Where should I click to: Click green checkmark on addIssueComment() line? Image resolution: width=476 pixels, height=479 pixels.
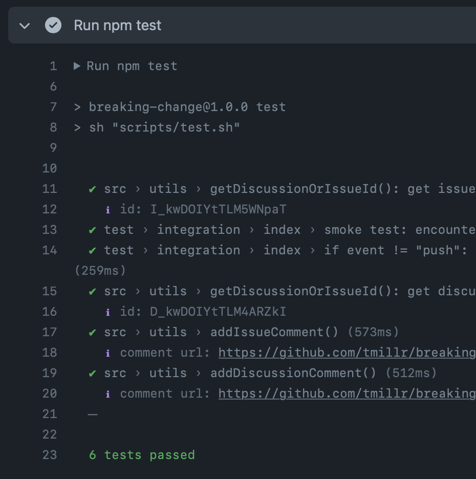pyautogui.click(x=92, y=333)
